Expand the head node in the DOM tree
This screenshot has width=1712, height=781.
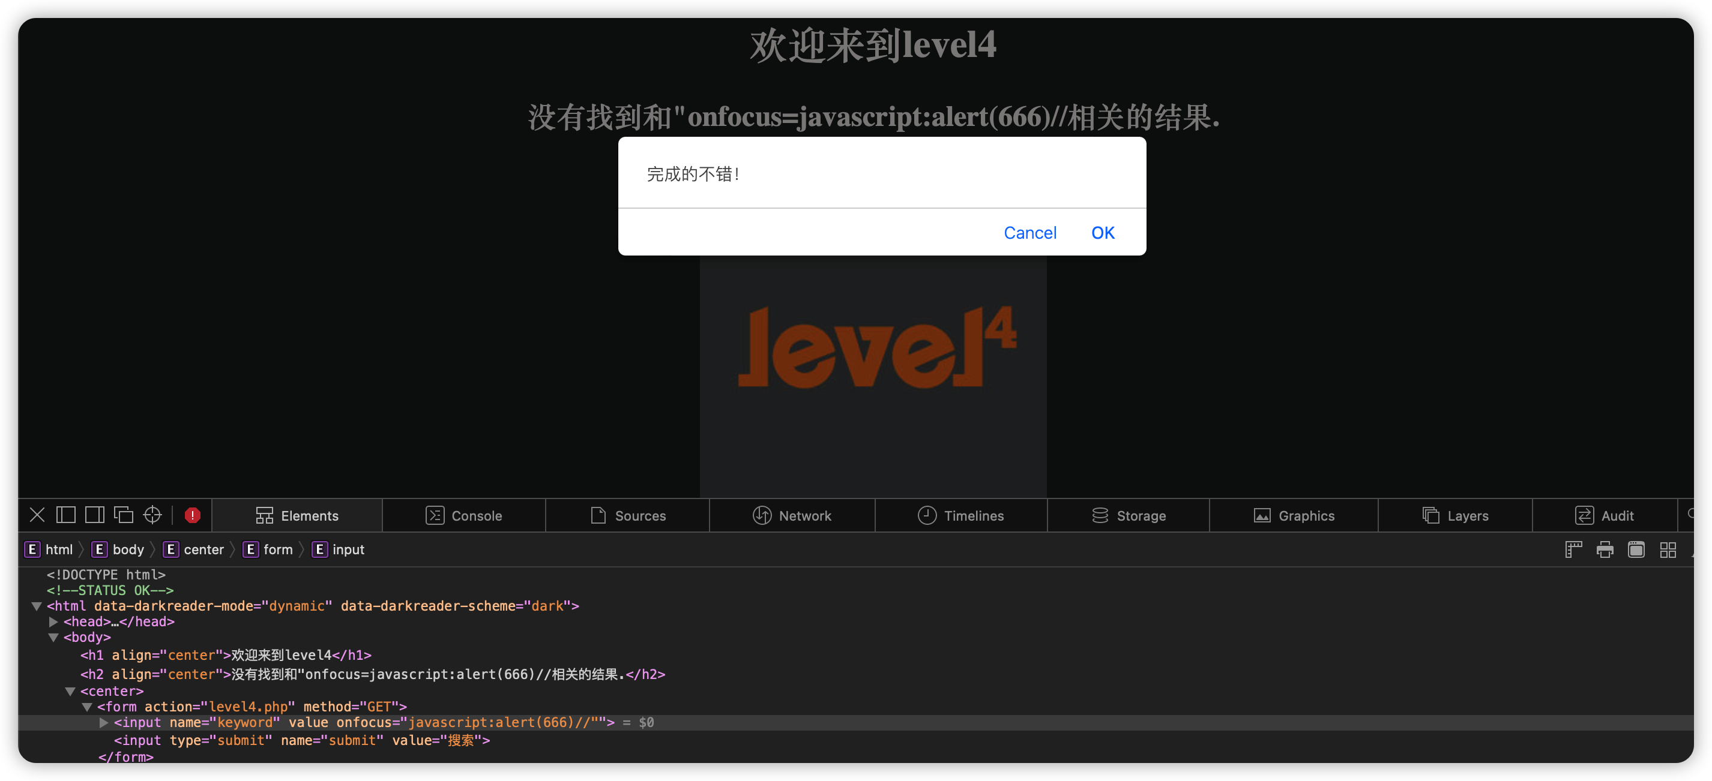pyautogui.click(x=53, y=621)
